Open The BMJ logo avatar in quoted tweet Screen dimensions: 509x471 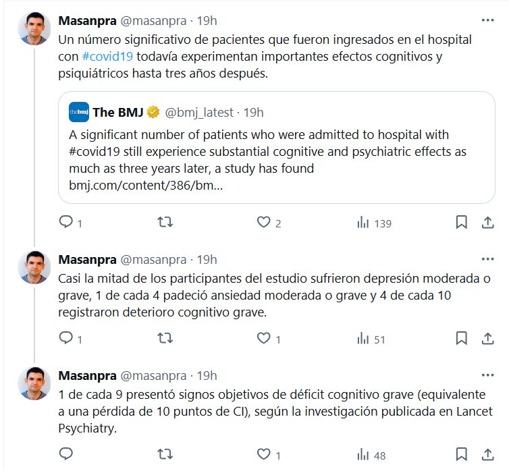pos(79,111)
